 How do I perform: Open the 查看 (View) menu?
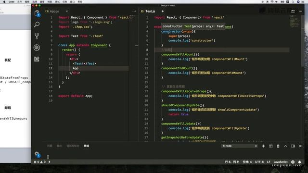click(42, 1)
